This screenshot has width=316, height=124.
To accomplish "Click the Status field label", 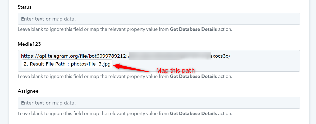I will [25, 7].
